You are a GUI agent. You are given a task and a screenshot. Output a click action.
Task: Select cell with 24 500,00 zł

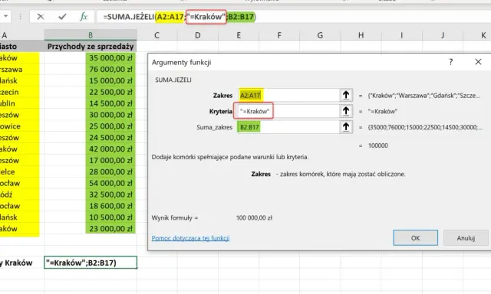pyautogui.click(x=91, y=138)
